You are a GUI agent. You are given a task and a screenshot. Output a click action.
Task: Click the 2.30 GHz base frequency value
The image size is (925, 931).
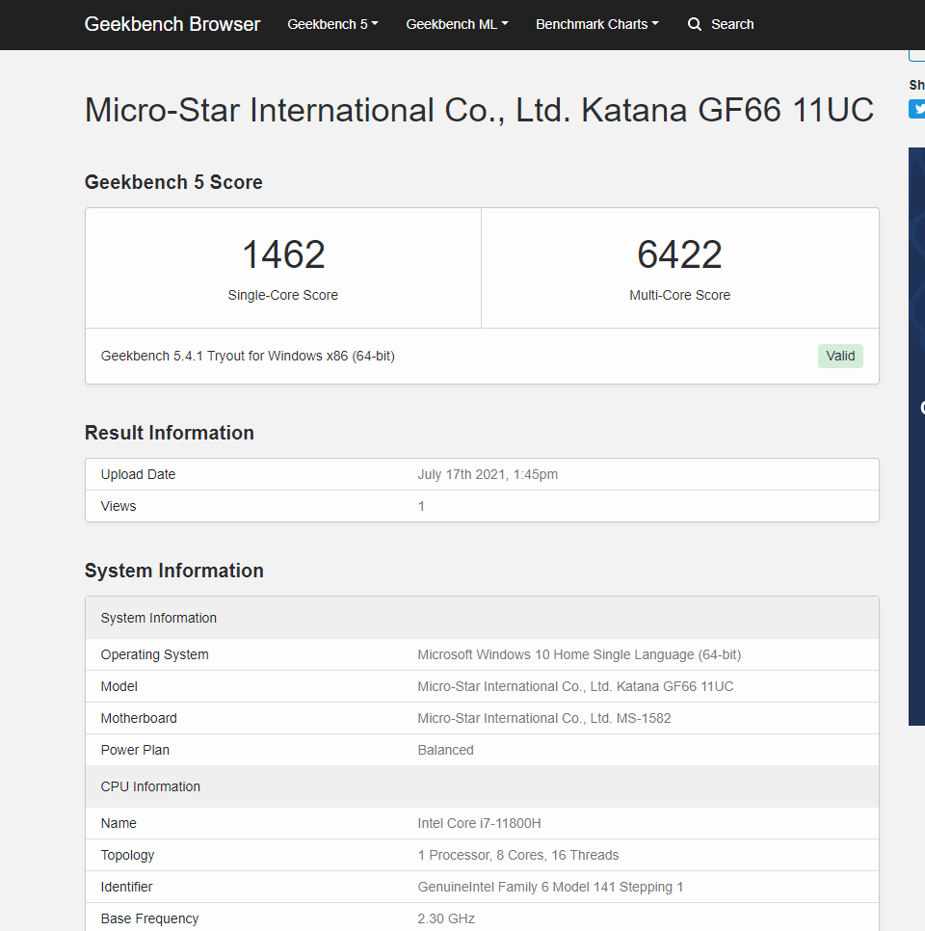tap(446, 919)
